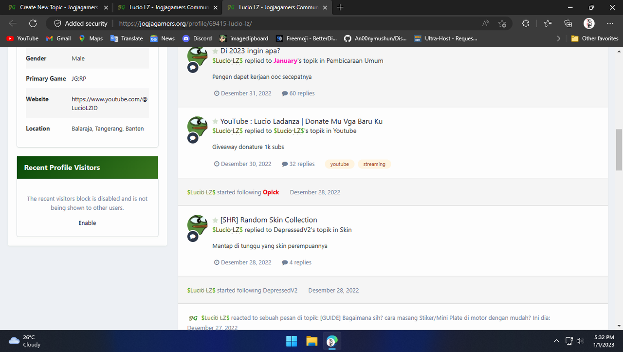Click the youtube tag

[339, 164]
